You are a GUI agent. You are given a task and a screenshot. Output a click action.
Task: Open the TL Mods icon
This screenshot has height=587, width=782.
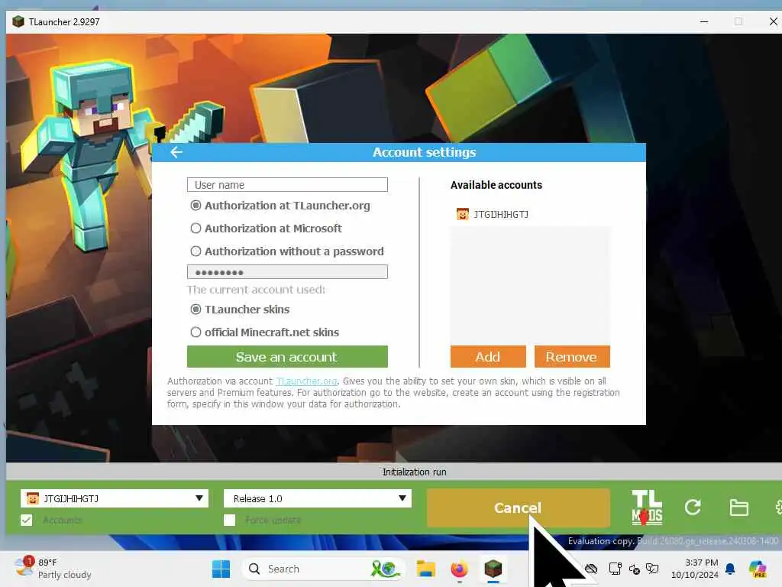point(647,508)
